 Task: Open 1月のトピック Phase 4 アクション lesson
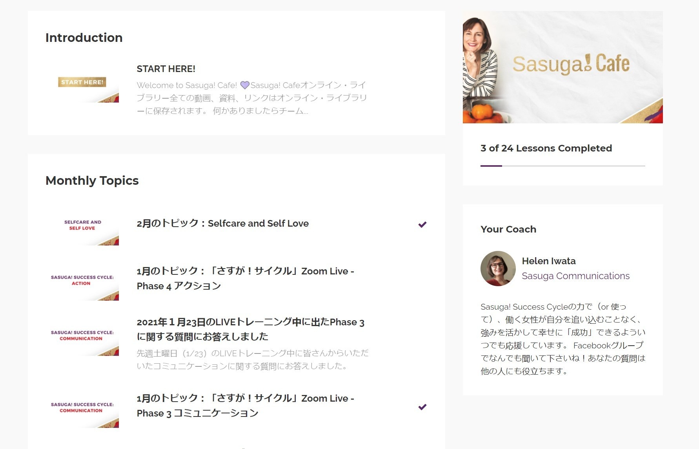coord(245,278)
